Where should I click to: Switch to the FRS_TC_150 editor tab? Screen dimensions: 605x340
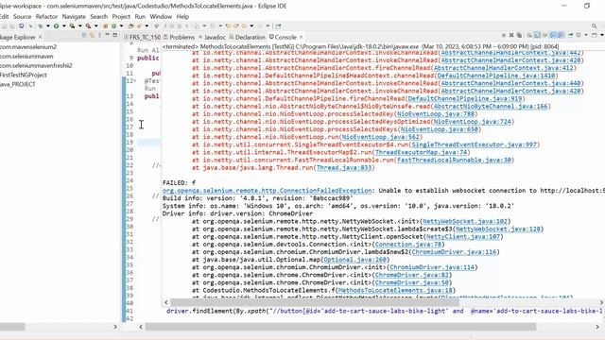(x=143, y=37)
